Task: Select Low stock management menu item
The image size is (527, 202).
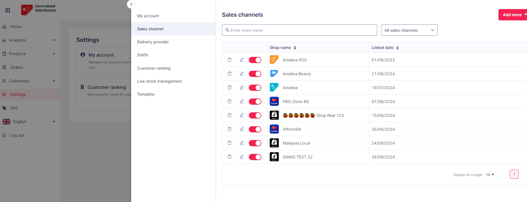Action: point(159,81)
